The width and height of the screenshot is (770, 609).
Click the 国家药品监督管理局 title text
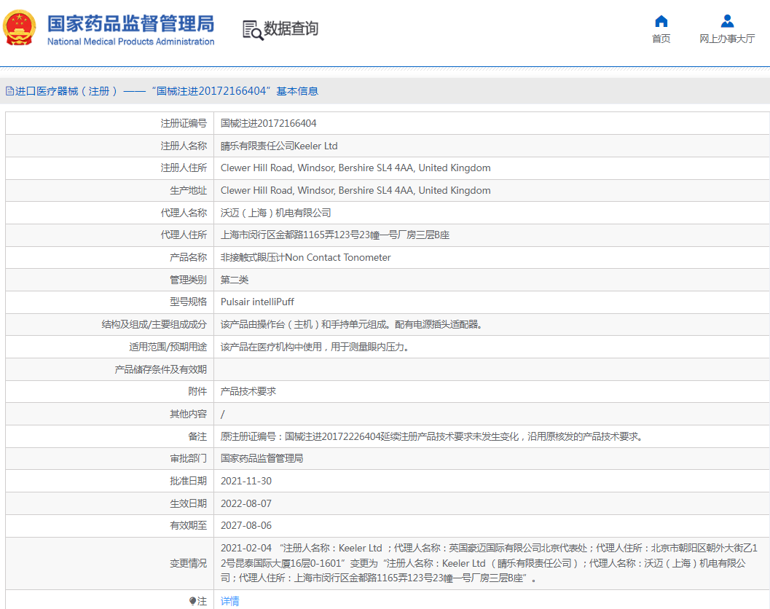point(131,23)
